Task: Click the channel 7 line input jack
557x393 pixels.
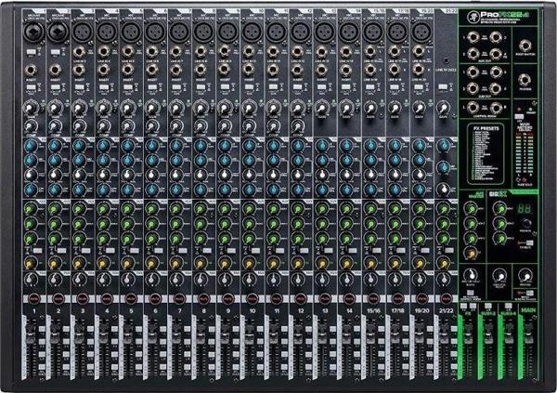Action: point(176,52)
